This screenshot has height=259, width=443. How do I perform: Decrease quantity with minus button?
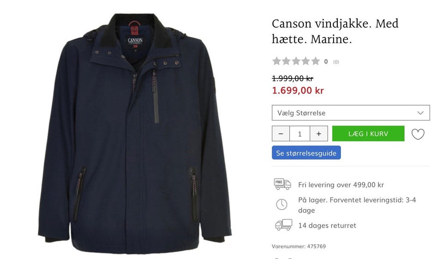[281, 134]
